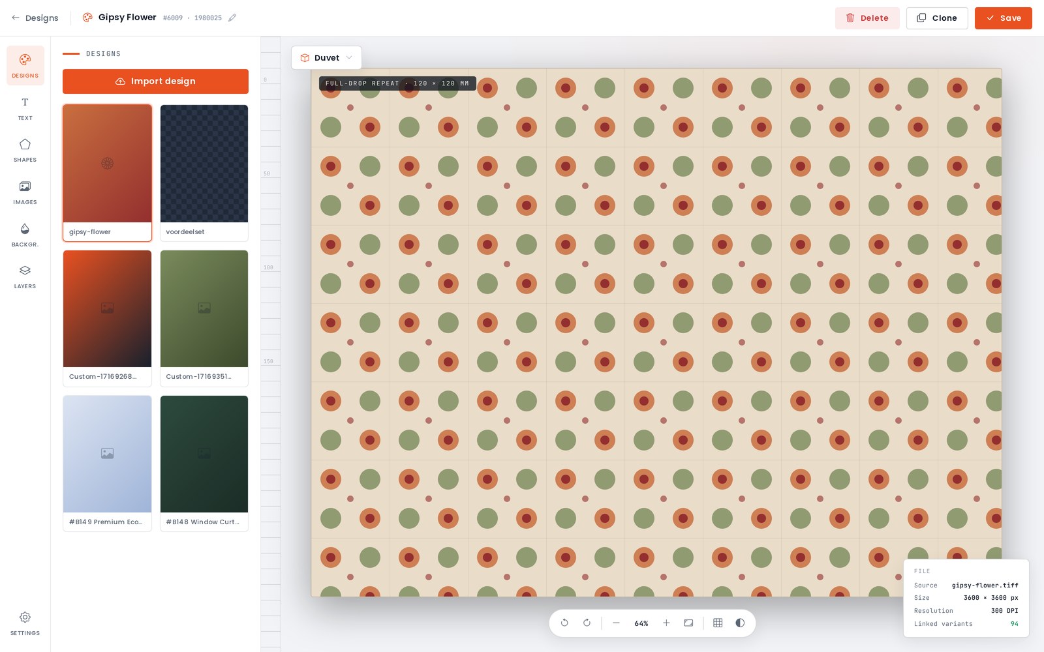Save the design
The height and width of the screenshot is (652, 1044).
click(1004, 18)
